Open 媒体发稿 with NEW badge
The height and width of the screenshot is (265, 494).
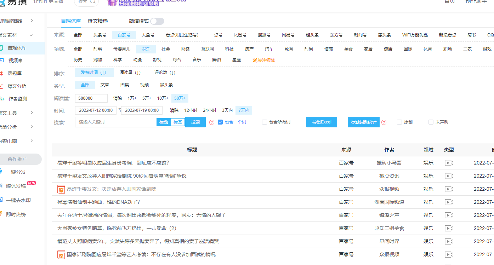coord(16,186)
